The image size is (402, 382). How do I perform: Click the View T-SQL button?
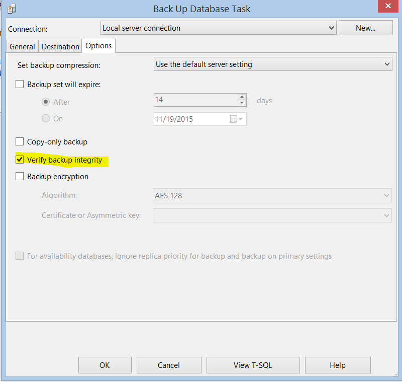pos(253,365)
